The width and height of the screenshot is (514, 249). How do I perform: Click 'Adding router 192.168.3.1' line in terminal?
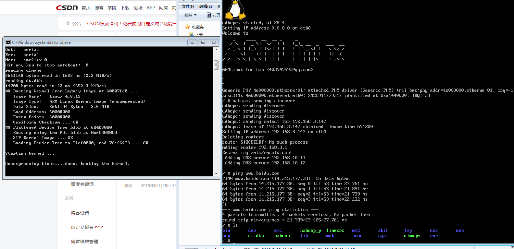pos(255,147)
